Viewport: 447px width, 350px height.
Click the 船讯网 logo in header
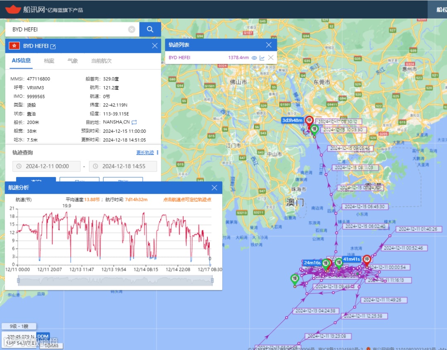coord(44,10)
